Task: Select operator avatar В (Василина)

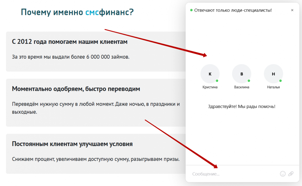Action: click(x=242, y=74)
